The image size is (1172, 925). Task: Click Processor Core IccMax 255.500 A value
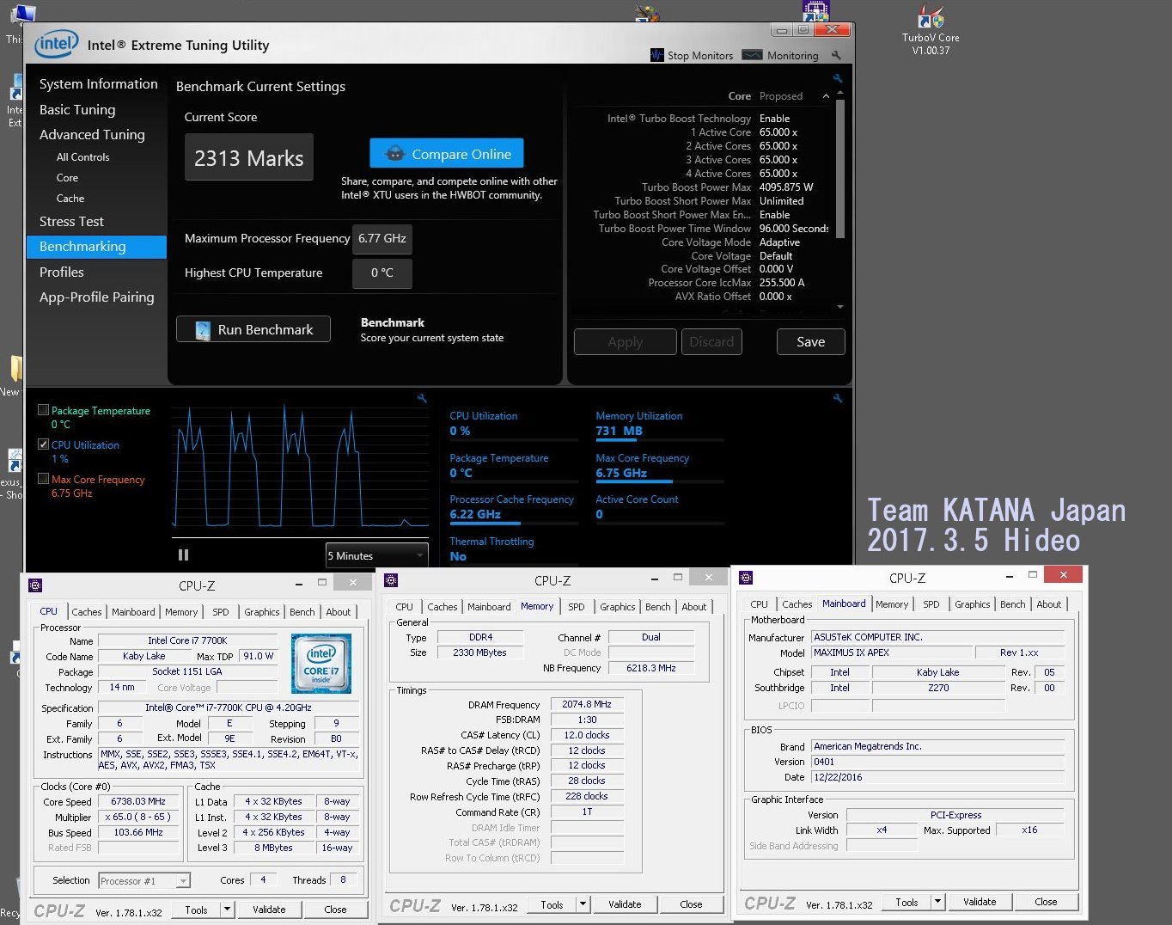tap(782, 283)
